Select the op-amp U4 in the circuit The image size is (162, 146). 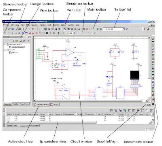[x=69, y=52]
